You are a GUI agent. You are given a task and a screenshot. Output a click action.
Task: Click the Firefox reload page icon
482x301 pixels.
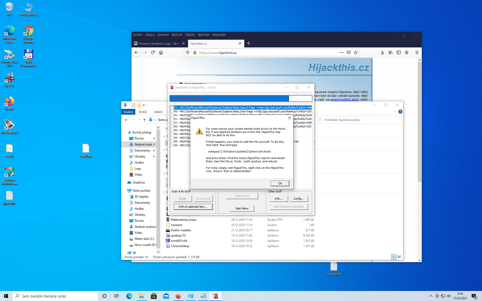pos(153,52)
